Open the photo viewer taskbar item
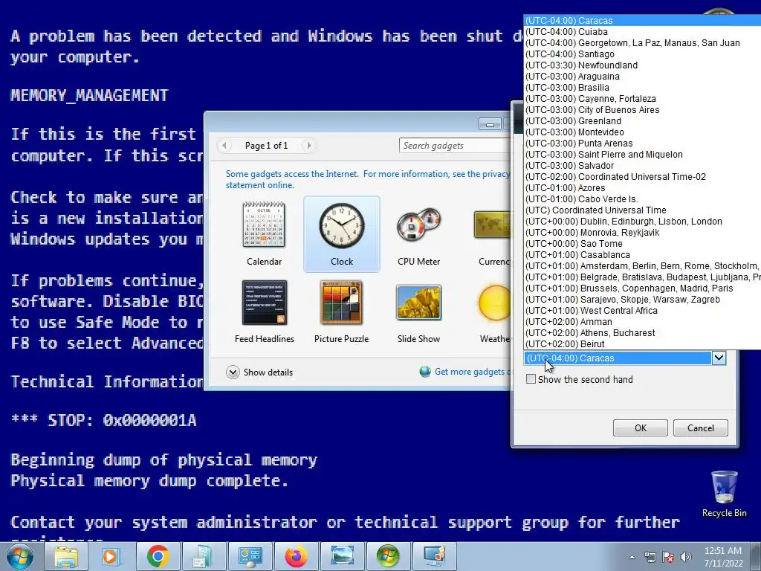 (342, 556)
